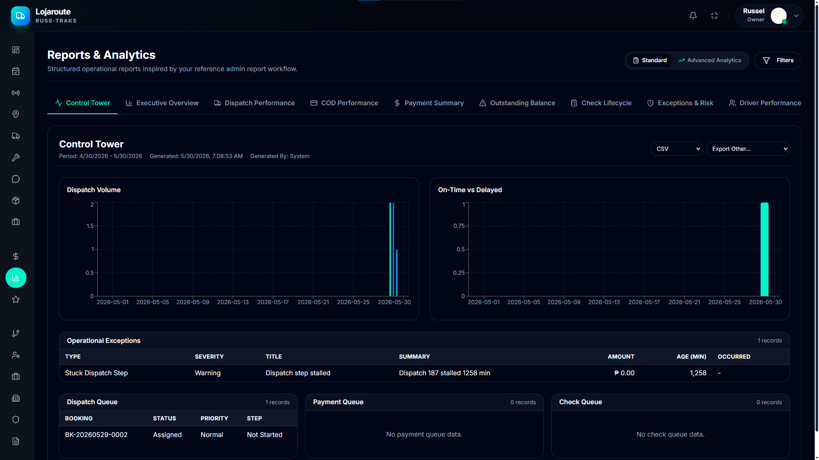
Task: Click the OCCURRED column header
Action: click(x=734, y=357)
